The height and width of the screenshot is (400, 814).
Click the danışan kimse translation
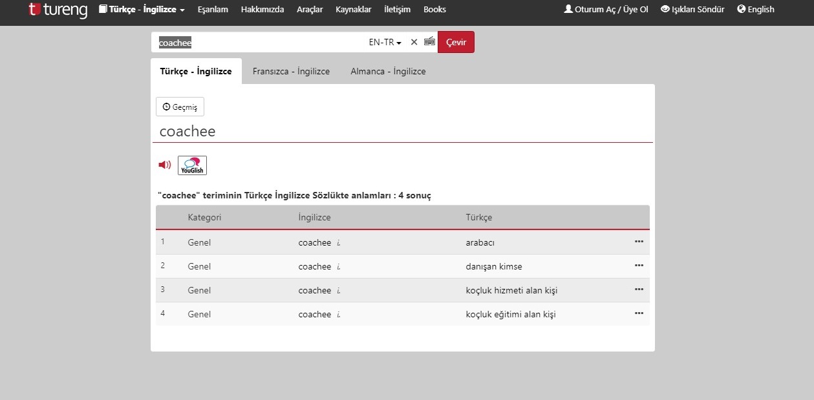click(x=493, y=266)
